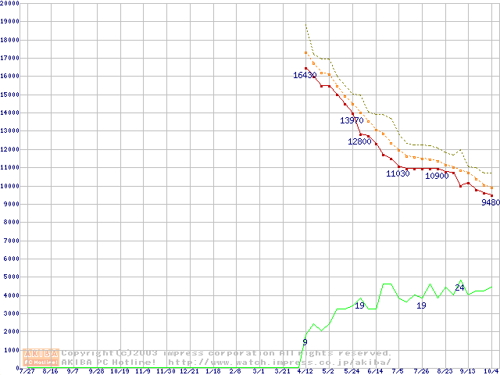Click the 12800 data point label
The height and width of the screenshot is (375, 500).
pyautogui.click(x=359, y=142)
